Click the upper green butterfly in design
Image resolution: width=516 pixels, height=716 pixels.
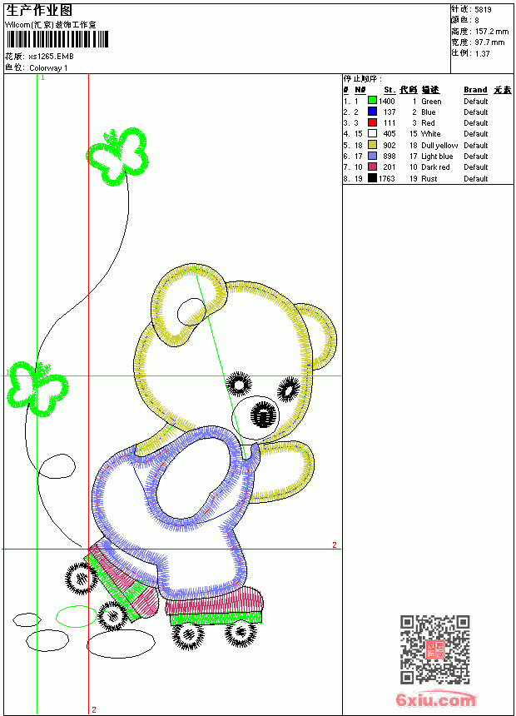(x=118, y=157)
